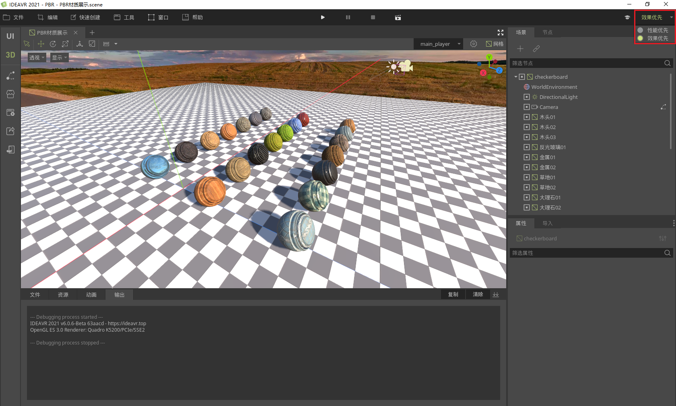Viewport: 676px width, 406px height.
Task: Click the 复制 copy button
Action: point(453,294)
